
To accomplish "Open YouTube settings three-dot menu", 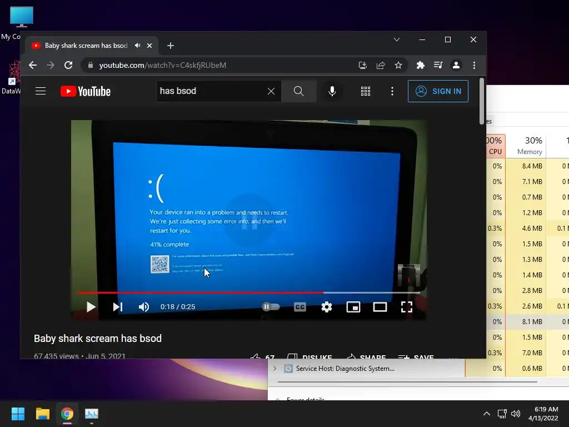I will pyautogui.click(x=392, y=91).
